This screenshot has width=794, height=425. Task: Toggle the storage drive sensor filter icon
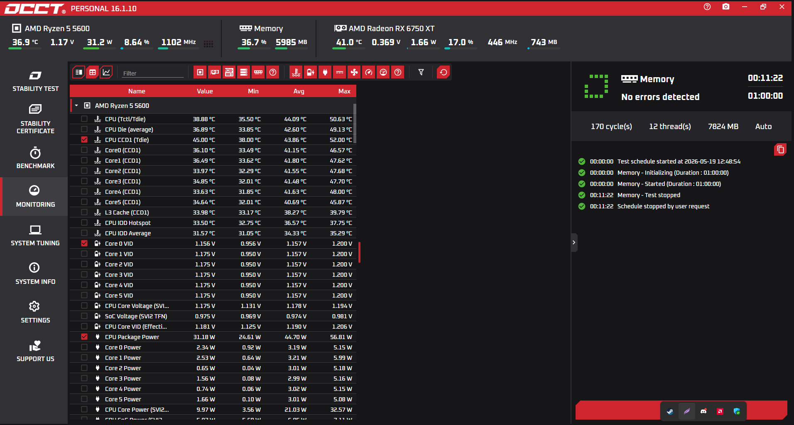tap(244, 72)
